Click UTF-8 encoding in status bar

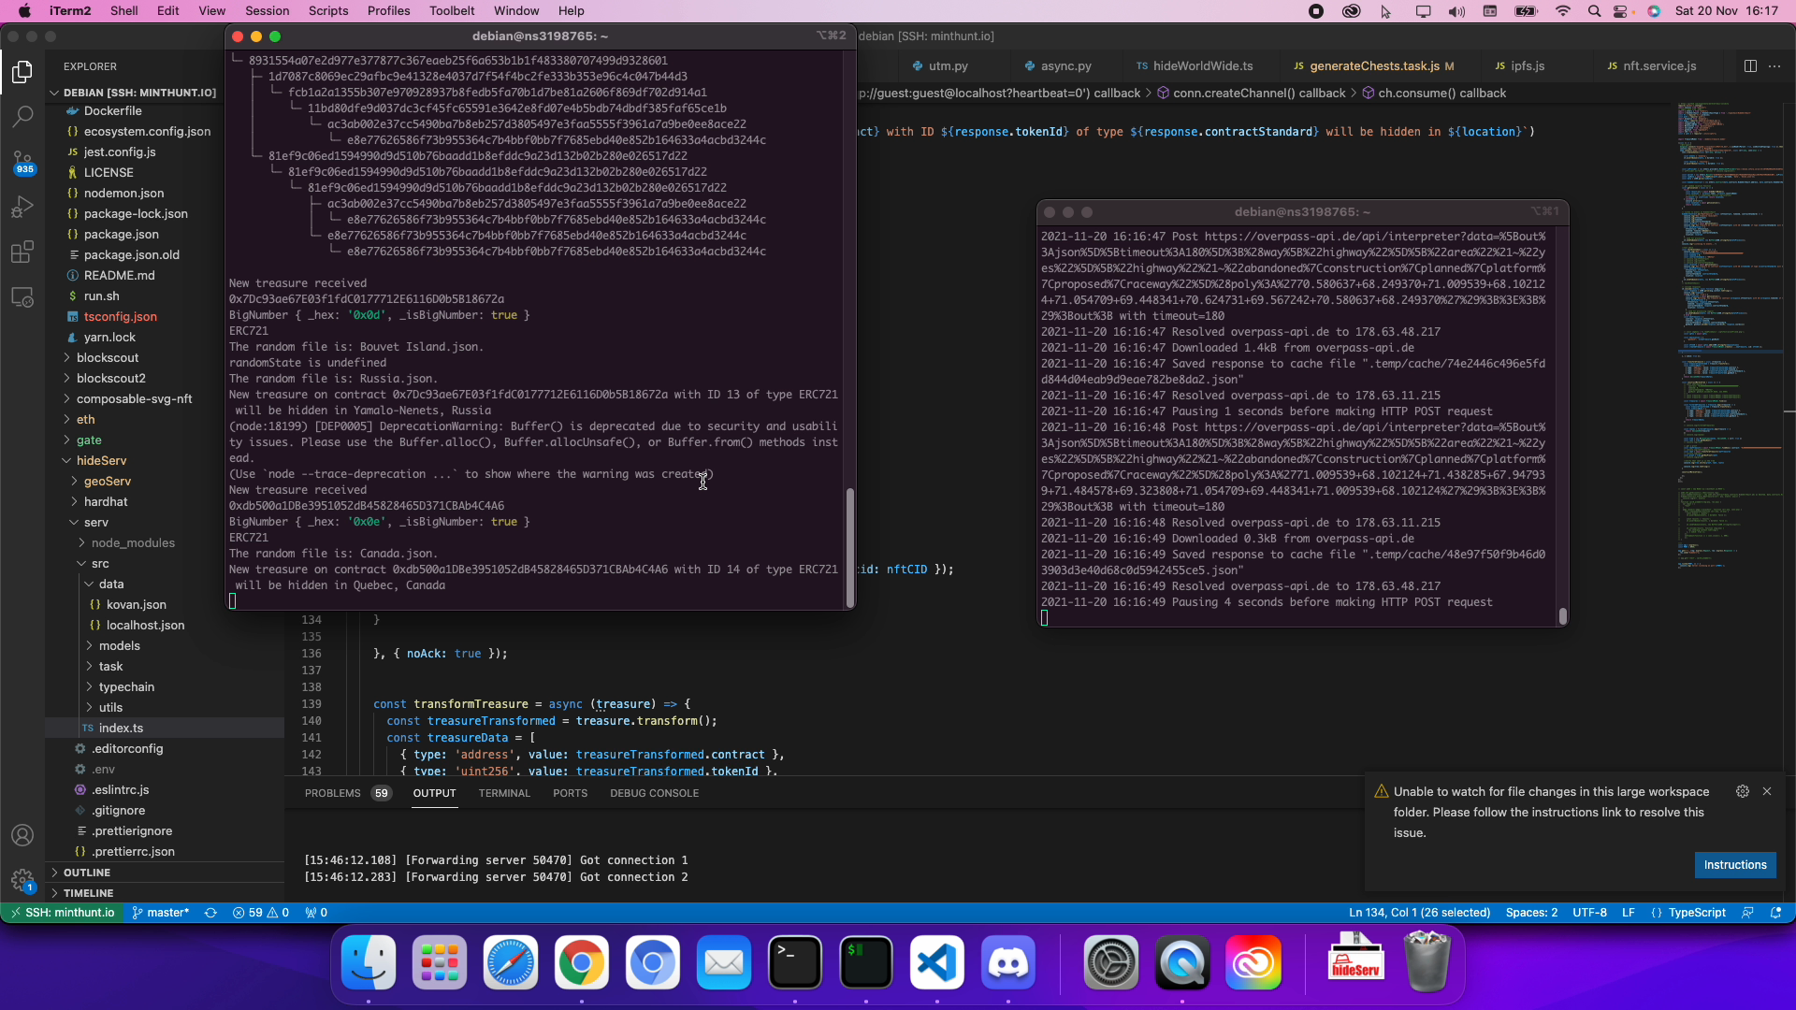(1589, 913)
